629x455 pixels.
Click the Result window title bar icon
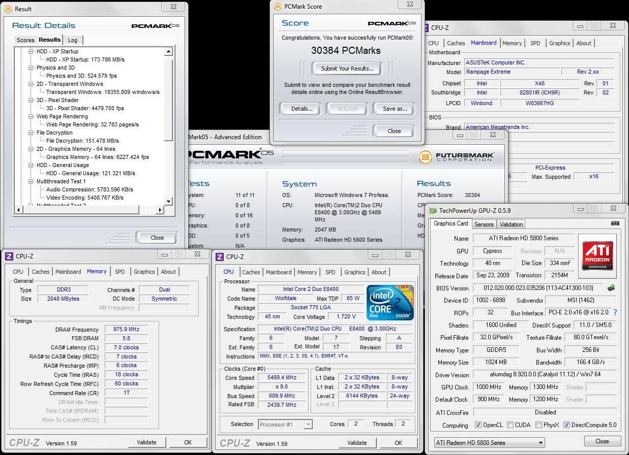coord(8,9)
